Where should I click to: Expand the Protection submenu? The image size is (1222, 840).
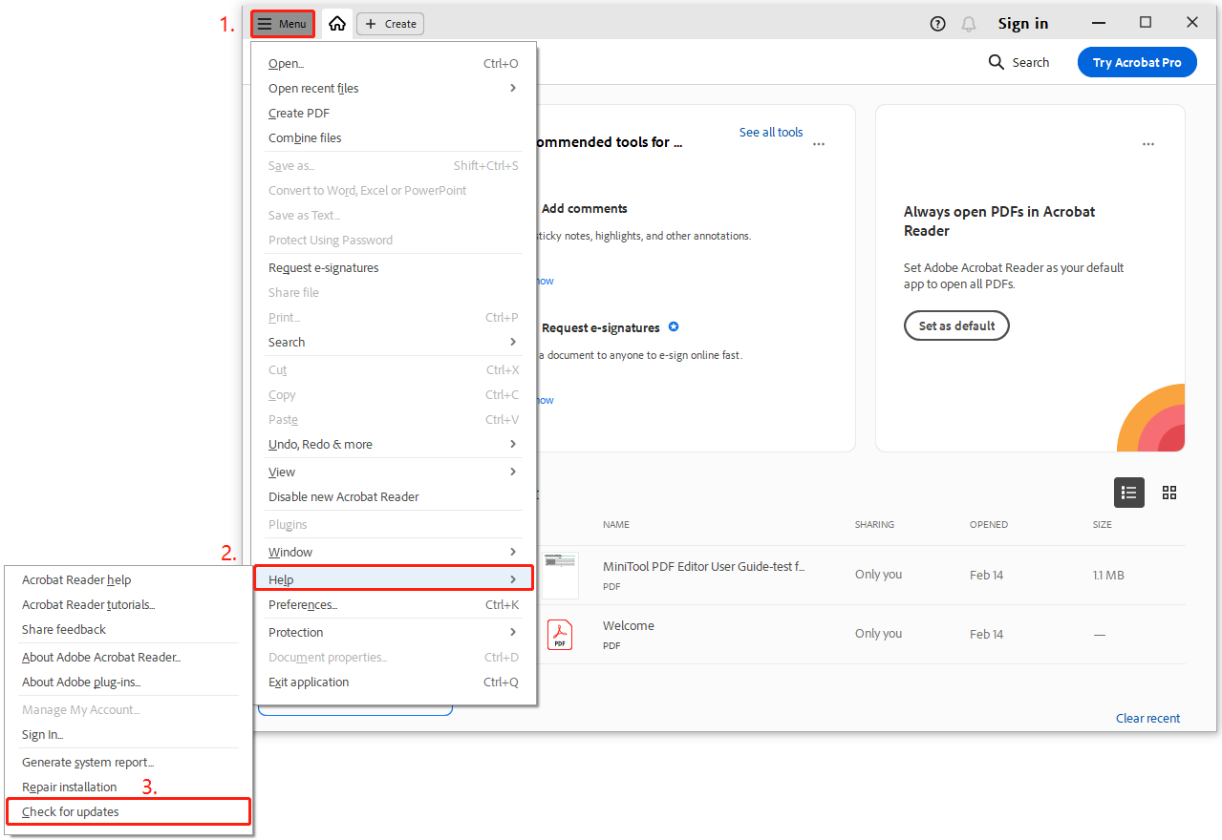click(x=395, y=633)
